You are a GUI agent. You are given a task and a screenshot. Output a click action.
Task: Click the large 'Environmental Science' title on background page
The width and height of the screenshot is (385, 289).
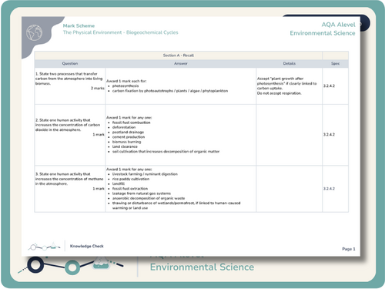(202, 267)
